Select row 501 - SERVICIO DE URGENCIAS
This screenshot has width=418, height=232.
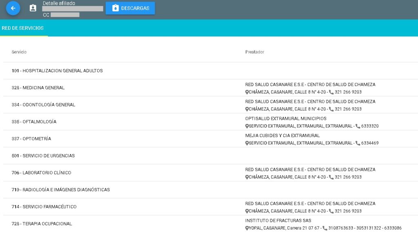coord(211,156)
